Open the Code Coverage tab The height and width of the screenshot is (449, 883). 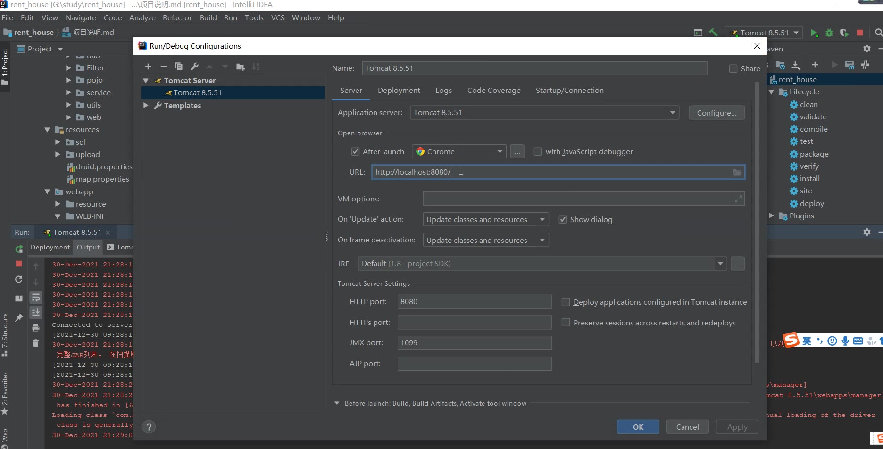click(x=494, y=90)
